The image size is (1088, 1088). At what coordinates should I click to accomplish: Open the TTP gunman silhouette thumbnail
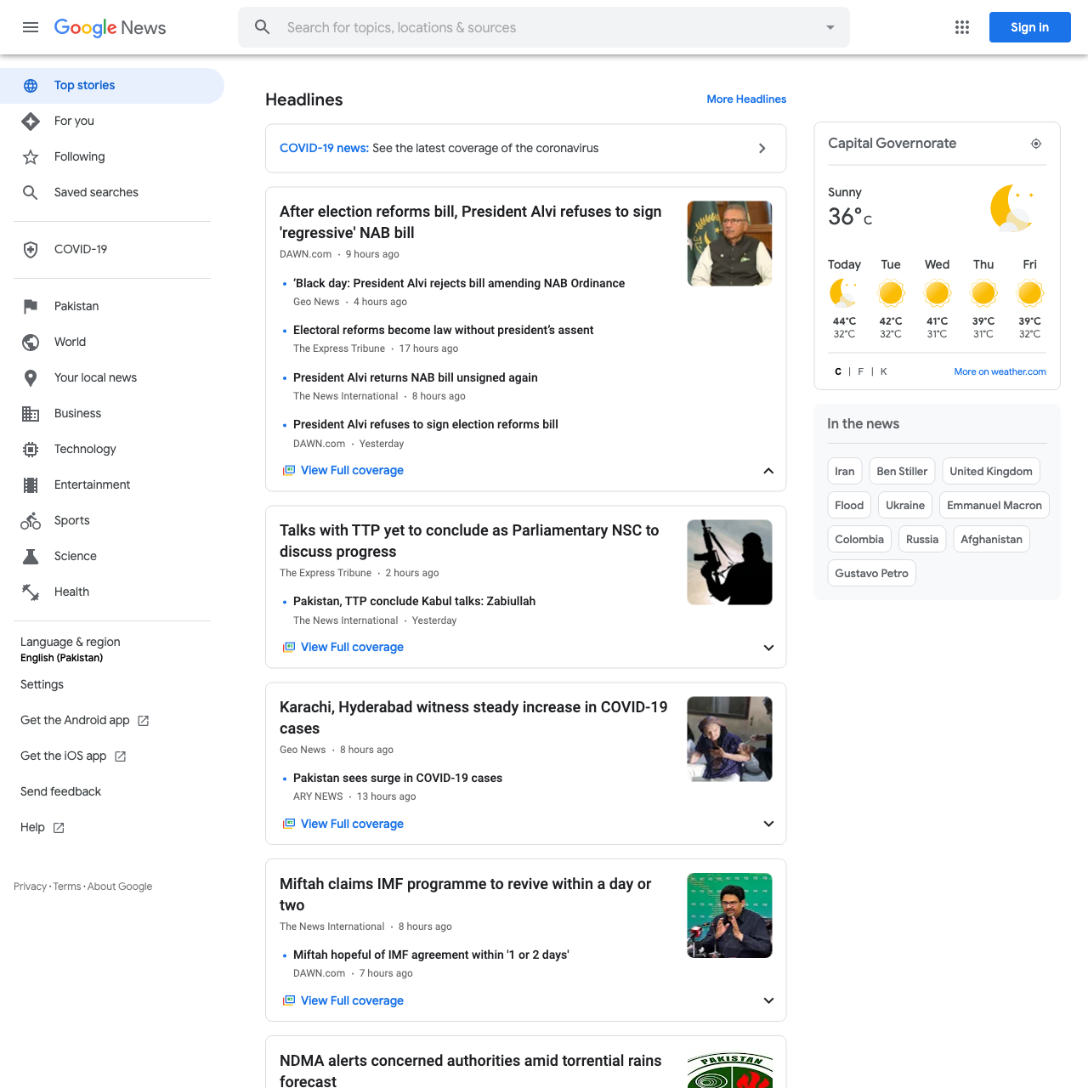click(x=729, y=562)
